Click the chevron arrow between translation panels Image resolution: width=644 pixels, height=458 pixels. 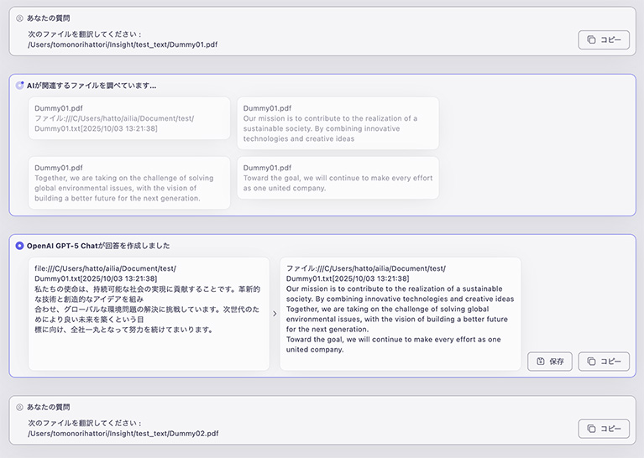pos(275,314)
